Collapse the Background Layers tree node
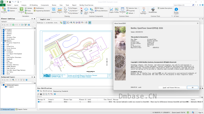 point(2,85)
